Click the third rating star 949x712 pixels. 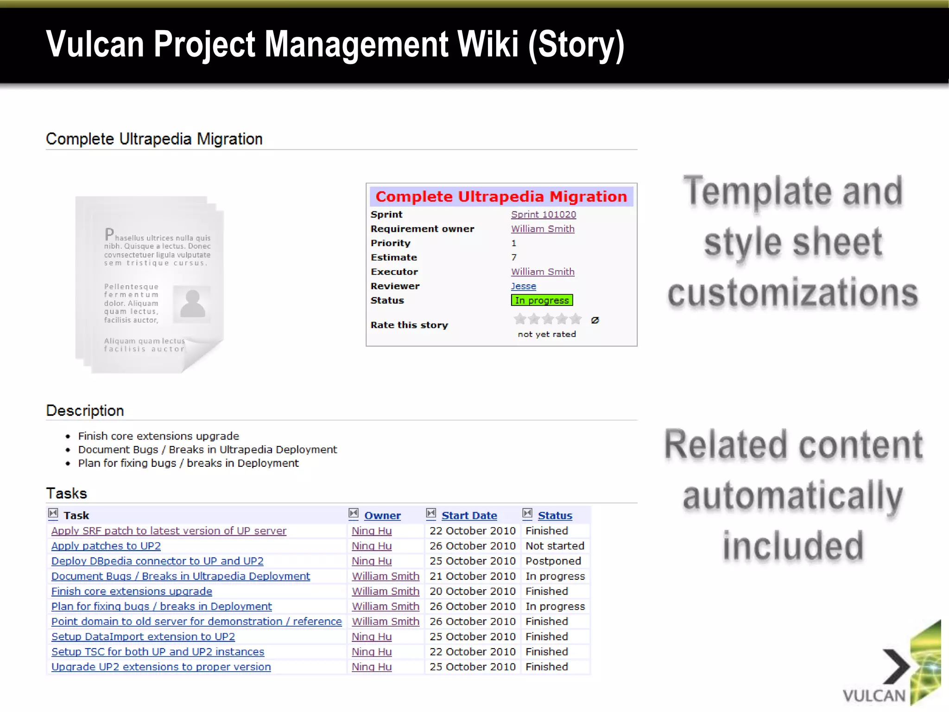[x=548, y=319]
